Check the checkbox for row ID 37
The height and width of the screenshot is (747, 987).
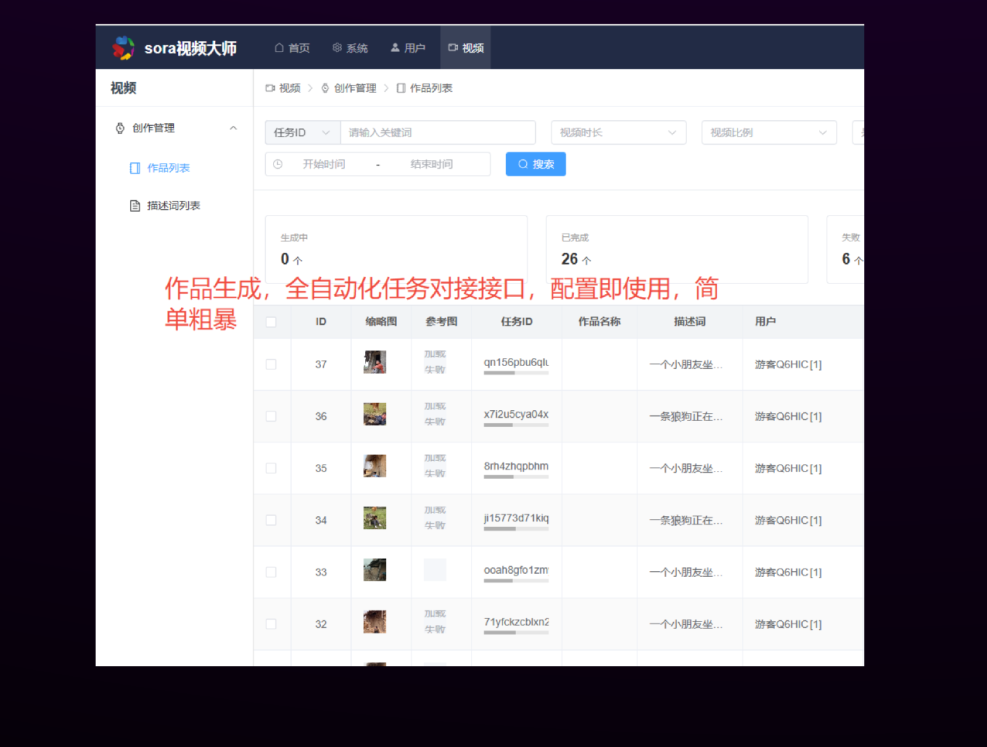(271, 364)
